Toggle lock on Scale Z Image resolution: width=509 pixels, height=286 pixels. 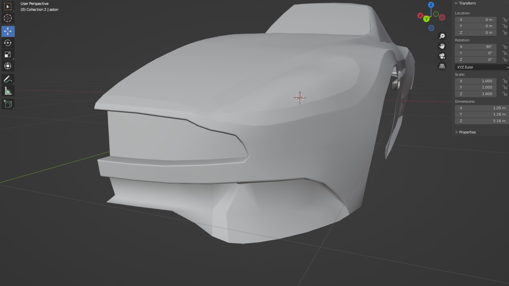pos(504,94)
